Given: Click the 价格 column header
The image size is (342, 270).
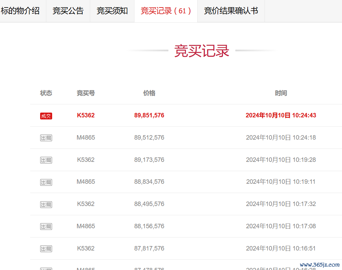Looking at the screenshot, I should [x=149, y=93].
